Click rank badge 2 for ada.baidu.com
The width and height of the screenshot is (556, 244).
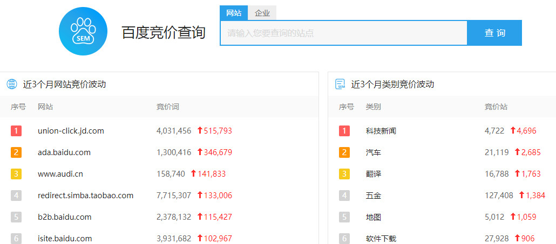pyautogui.click(x=16, y=152)
